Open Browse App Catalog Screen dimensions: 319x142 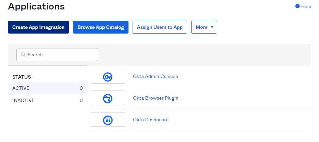(101, 27)
